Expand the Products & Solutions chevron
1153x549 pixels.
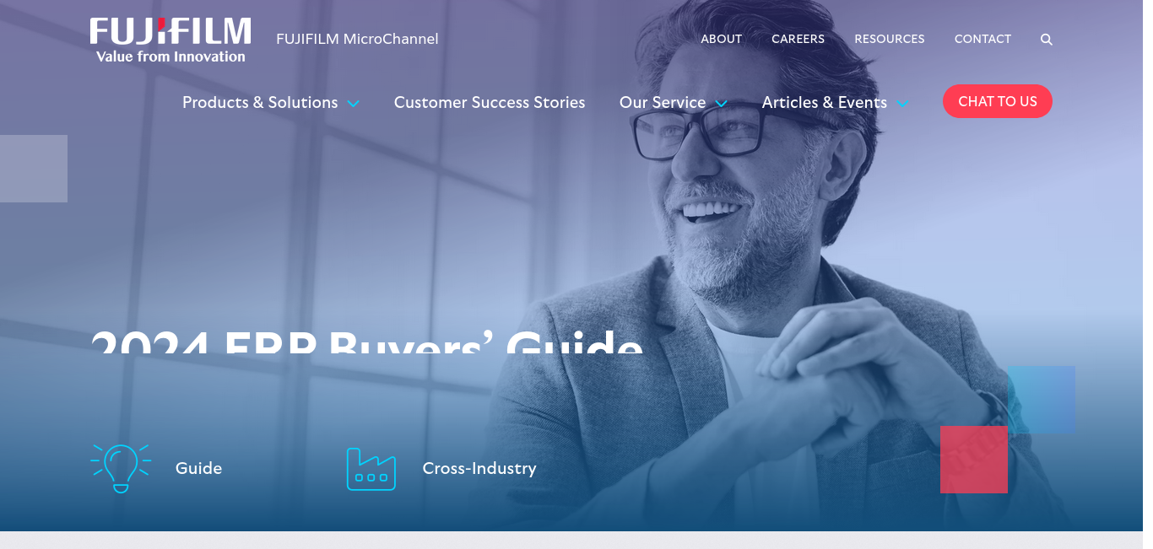353,104
